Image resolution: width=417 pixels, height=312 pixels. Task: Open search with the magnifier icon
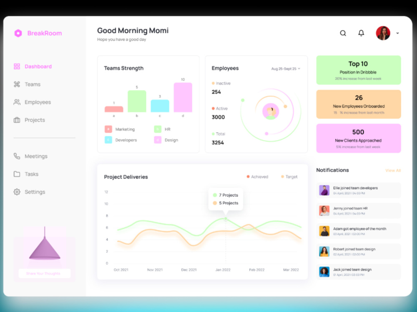(x=343, y=33)
